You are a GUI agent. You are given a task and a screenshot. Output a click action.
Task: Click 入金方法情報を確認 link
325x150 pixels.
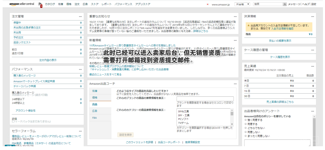[x=282, y=29]
